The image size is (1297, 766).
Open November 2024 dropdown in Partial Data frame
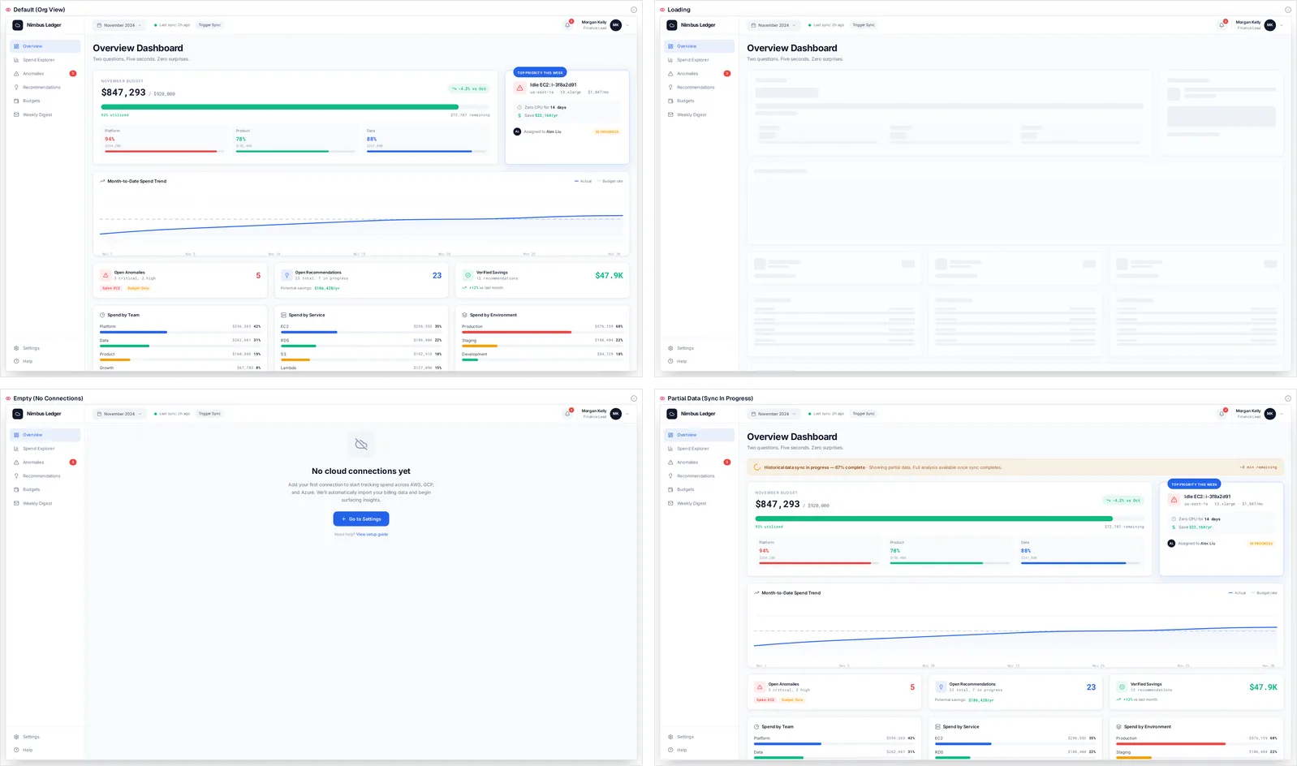point(773,414)
